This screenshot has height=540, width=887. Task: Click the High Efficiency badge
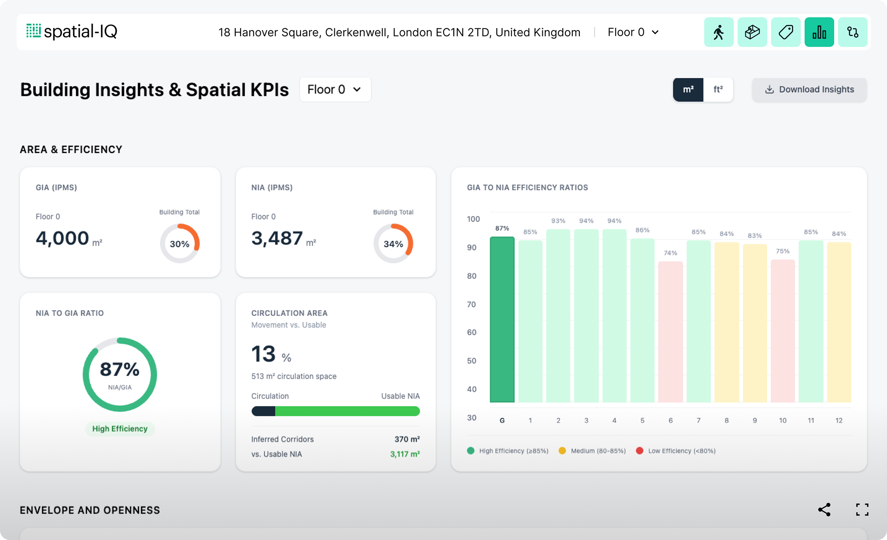click(x=120, y=428)
